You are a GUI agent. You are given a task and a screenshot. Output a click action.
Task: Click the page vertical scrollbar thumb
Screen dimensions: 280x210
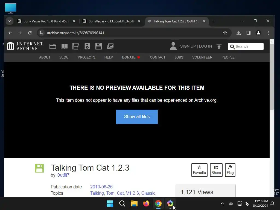[x=272, y=77]
